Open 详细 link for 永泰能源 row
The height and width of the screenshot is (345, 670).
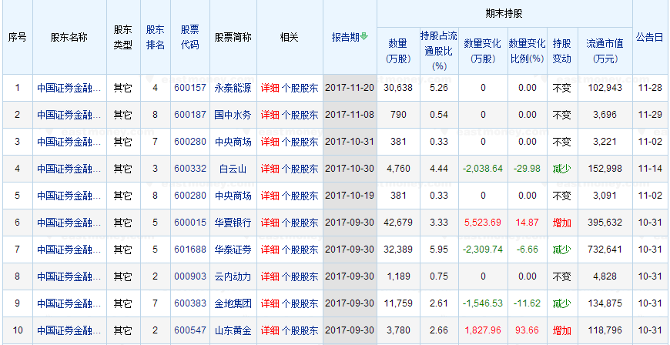[x=270, y=88]
